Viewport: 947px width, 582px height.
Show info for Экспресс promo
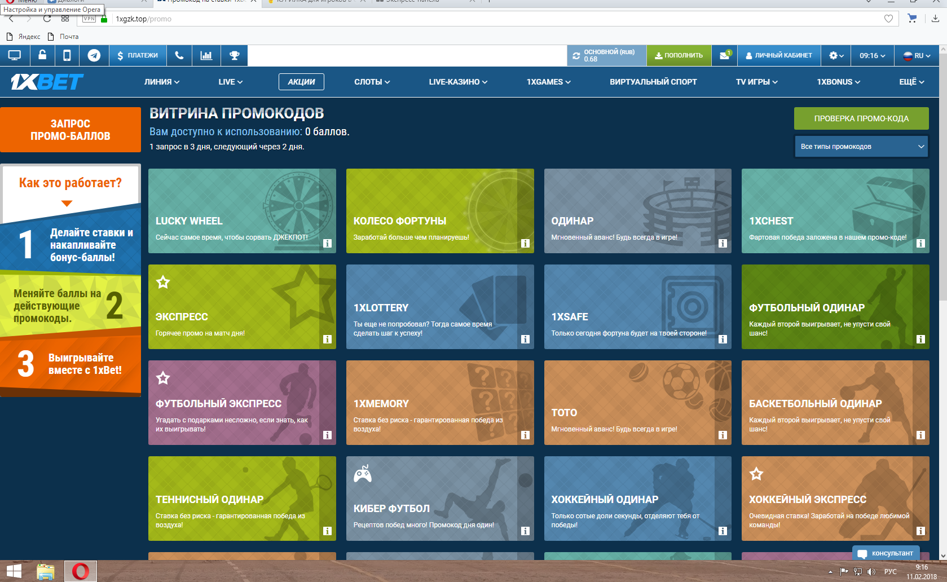coord(327,339)
